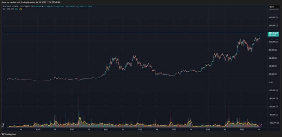The height and width of the screenshot is (137, 282).
Task: Click the close value C121,784.47
Action: [x=70, y=6]
